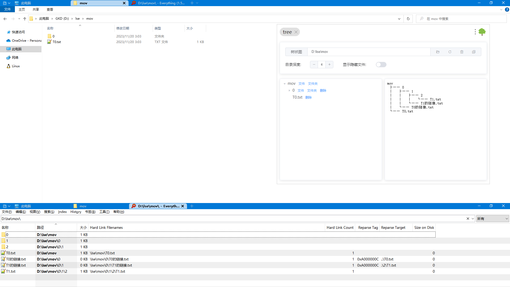Image resolution: width=510 pixels, height=287 pixels.
Task: Collapse the mov tree node
Action: (x=284, y=84)
